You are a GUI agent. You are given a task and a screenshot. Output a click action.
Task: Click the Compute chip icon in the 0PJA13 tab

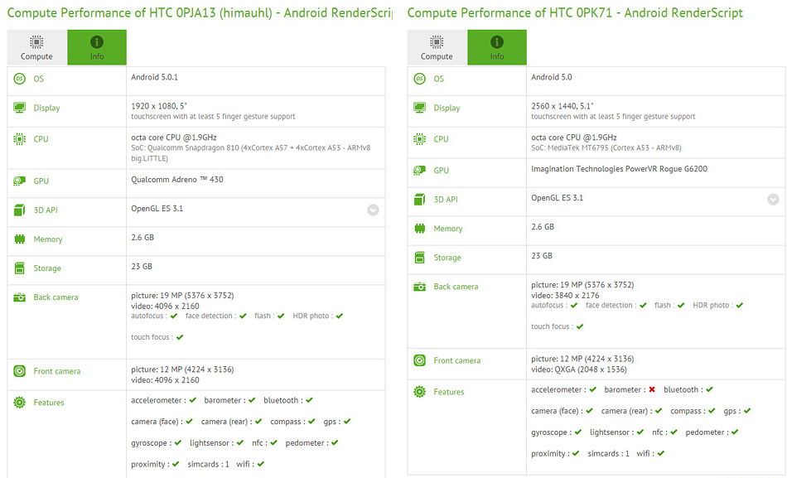click(x=36, y=41)
